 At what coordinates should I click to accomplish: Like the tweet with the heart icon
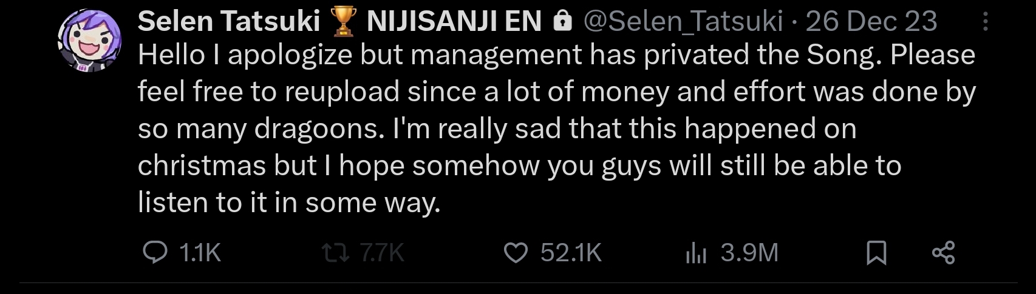click(516, 252)
